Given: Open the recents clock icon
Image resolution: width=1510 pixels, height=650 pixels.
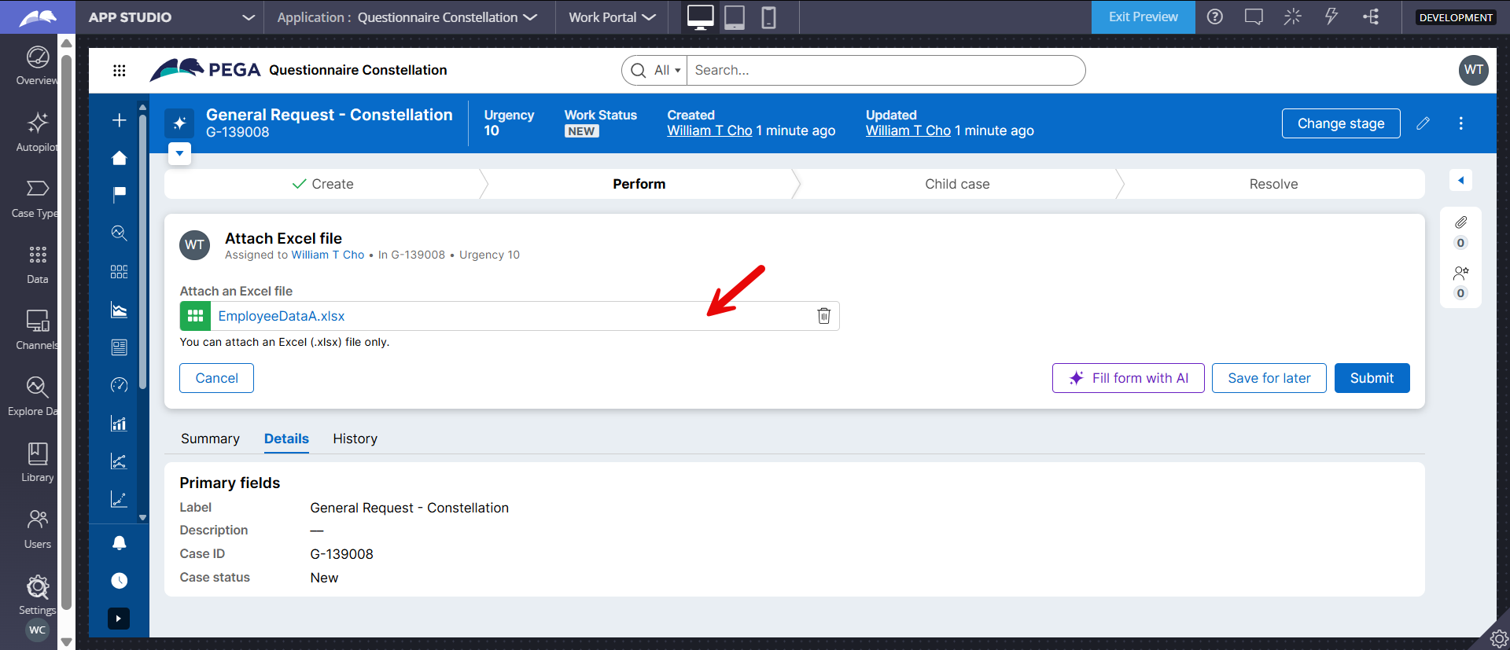Looking at the screenshot, I should tap(120, 581).
